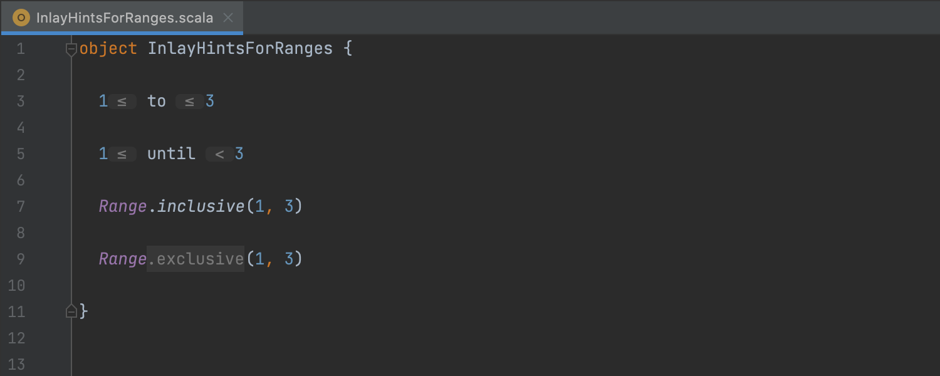
Task: Close the InlayHintsForRanges.scala tab
Action: [229, 18]
